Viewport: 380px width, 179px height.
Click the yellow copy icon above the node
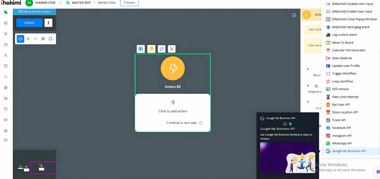click(151, 49)
